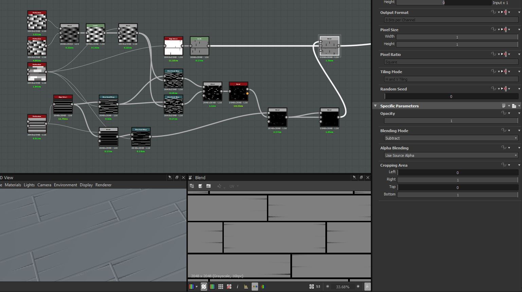Toggle the tiling grid view icon

pos(221,287)
